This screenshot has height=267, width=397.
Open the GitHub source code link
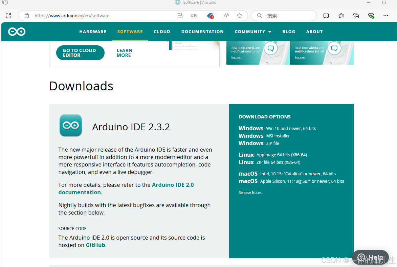[95, 245]
